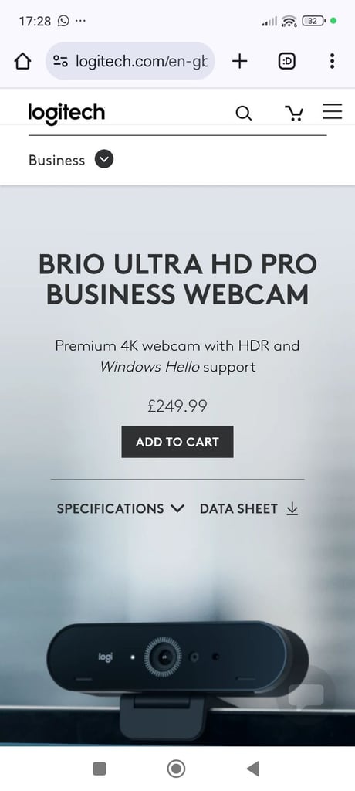Open the chat bubble widget
This screenshot has height=791, width=355.
306,696
